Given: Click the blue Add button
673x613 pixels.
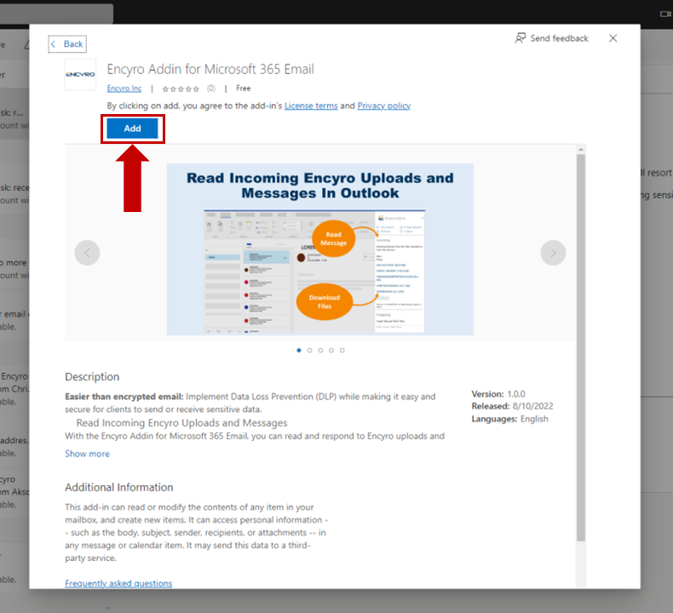Looking at the screenshot, I should [132, 129].
